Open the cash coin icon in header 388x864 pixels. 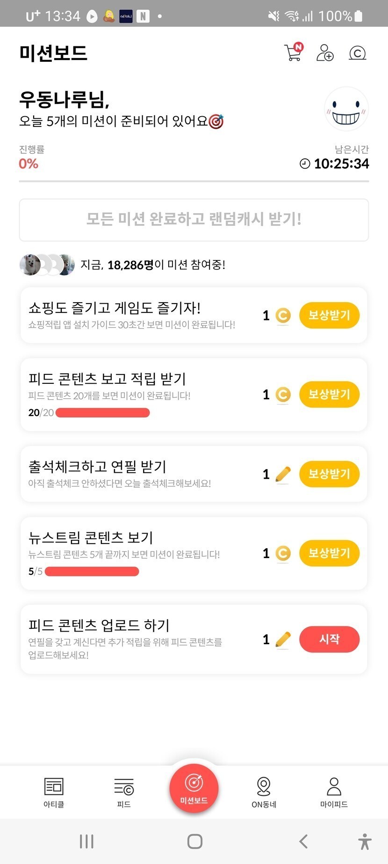[x=357, y=53]
